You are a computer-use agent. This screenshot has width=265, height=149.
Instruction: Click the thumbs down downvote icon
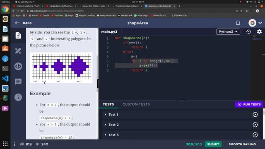click(38, 144)
